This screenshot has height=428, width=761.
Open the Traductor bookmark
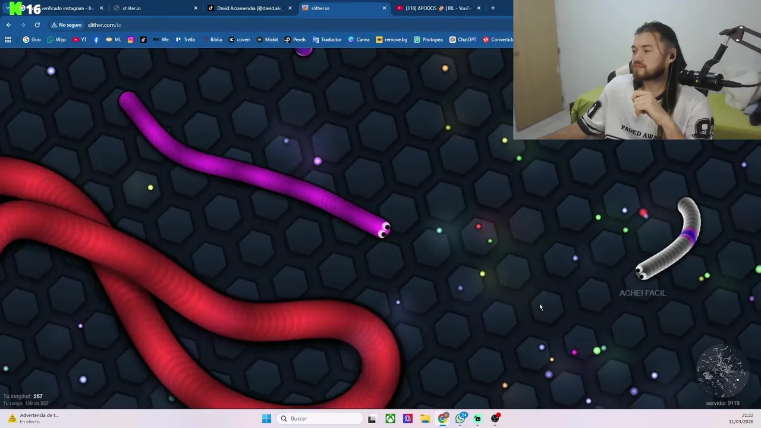tap(327, 40)
